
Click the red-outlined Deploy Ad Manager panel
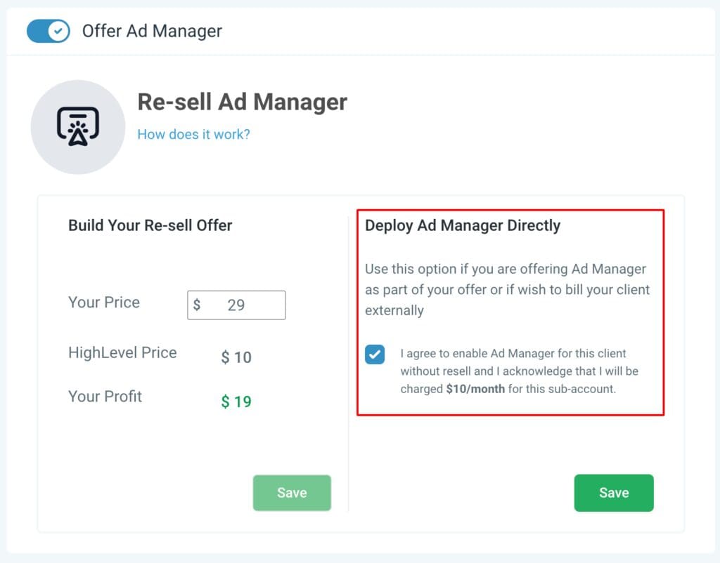[x=510, y=312]
